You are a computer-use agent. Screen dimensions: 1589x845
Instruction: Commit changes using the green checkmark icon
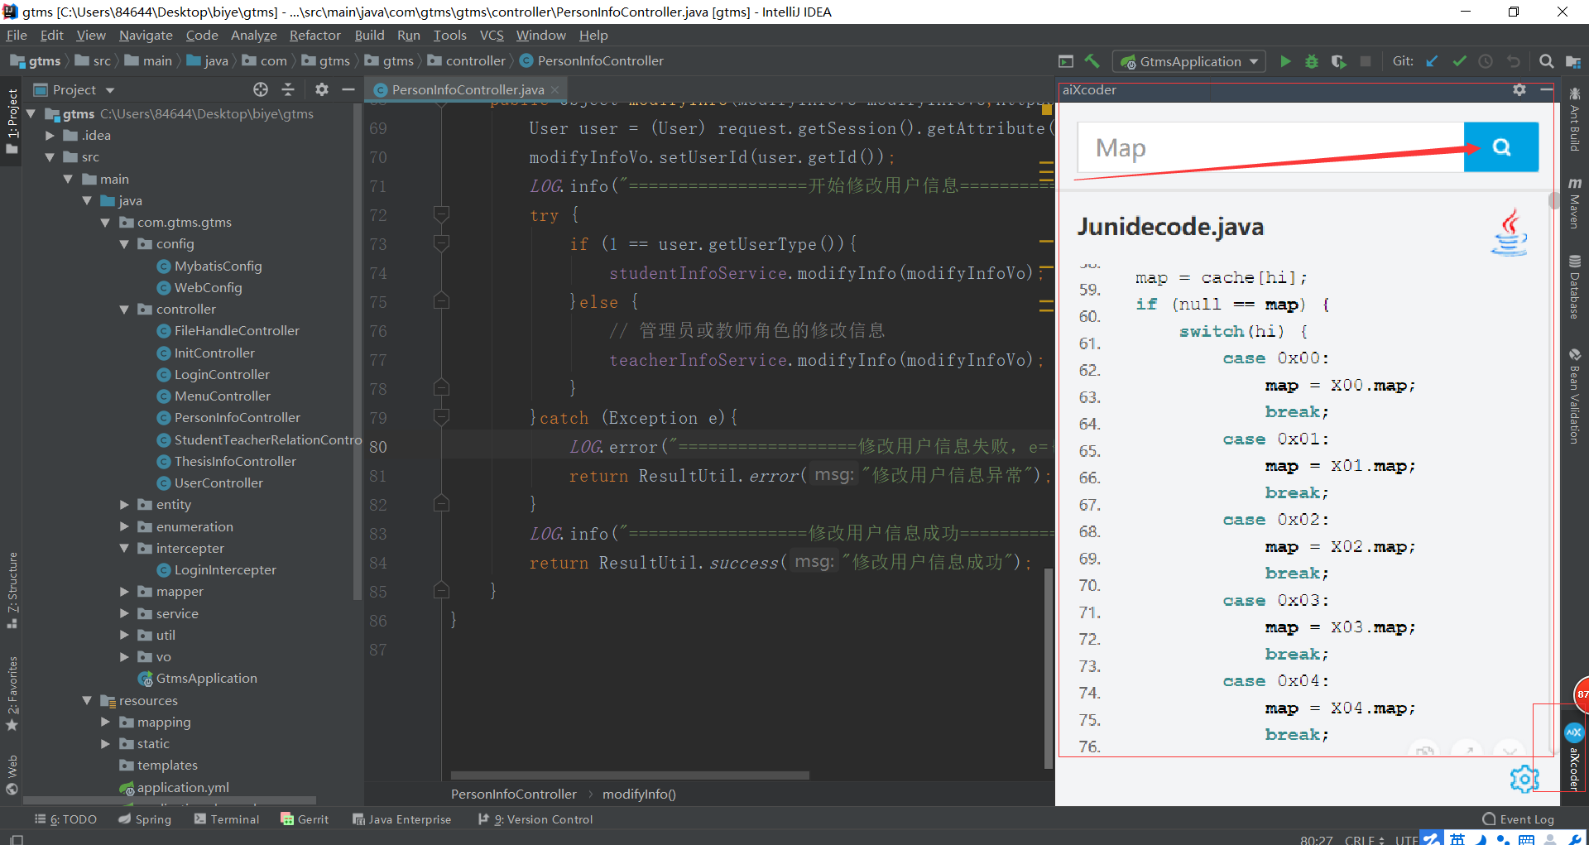(x=1459, y=60)
